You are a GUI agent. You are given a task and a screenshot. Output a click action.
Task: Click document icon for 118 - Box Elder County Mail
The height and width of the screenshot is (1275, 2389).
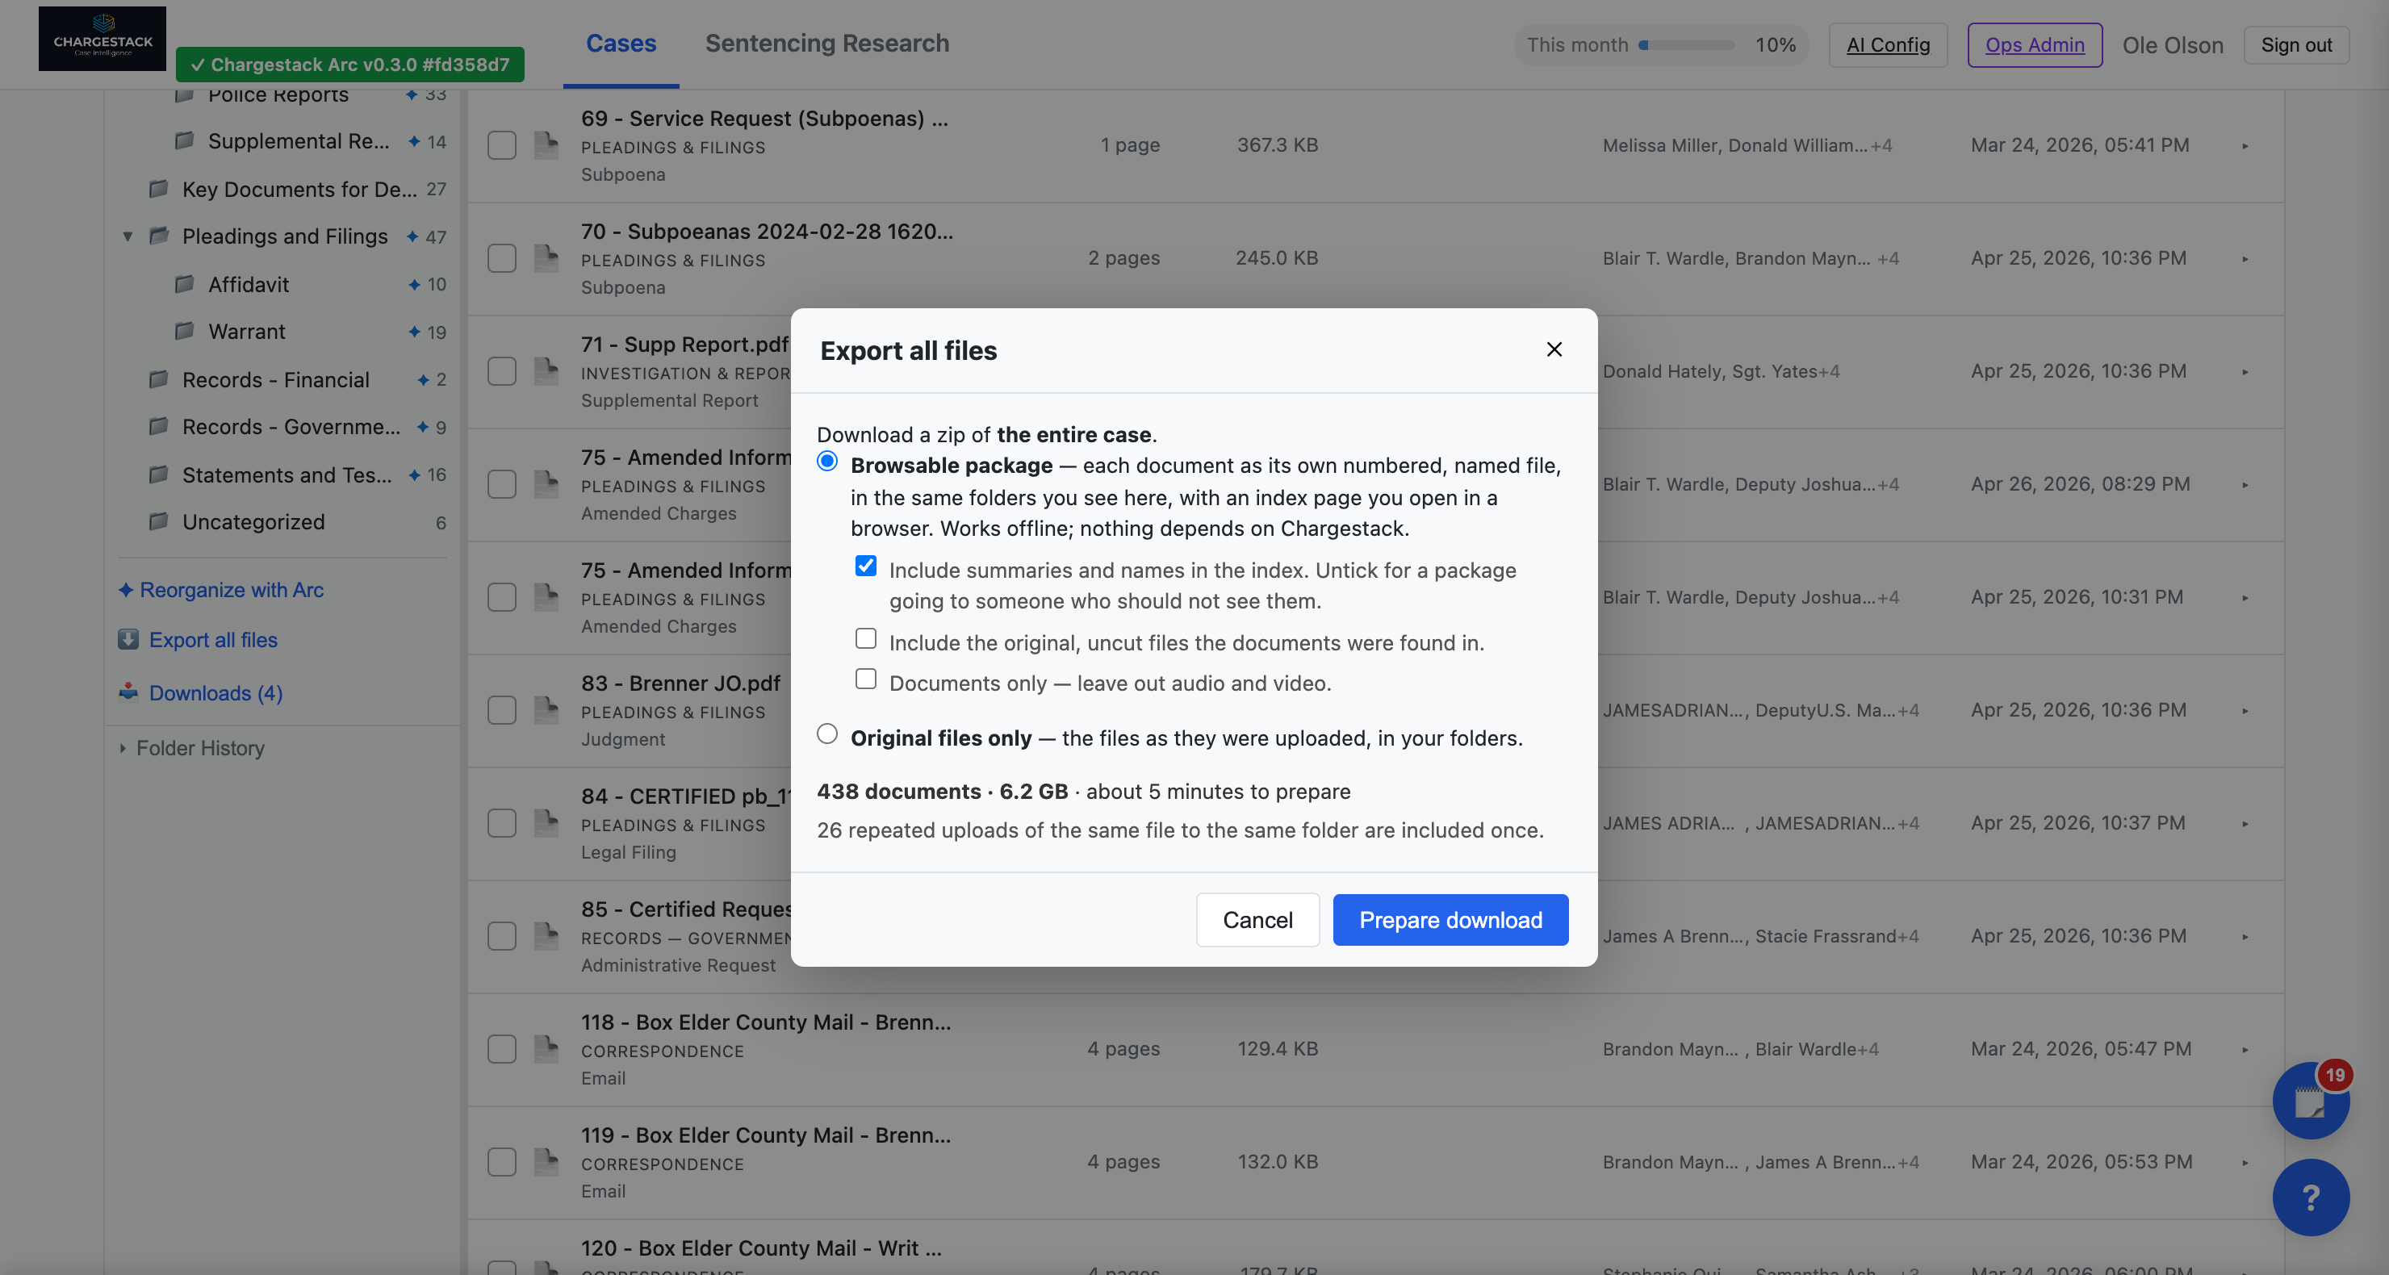546,1049
